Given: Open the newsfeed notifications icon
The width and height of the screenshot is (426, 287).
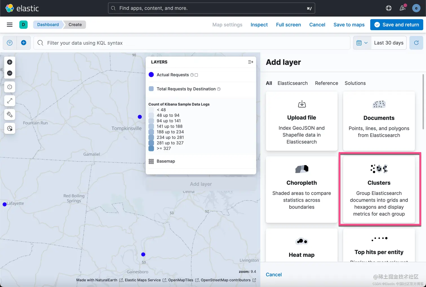Looking at the screenshot, I should point(402,8).
